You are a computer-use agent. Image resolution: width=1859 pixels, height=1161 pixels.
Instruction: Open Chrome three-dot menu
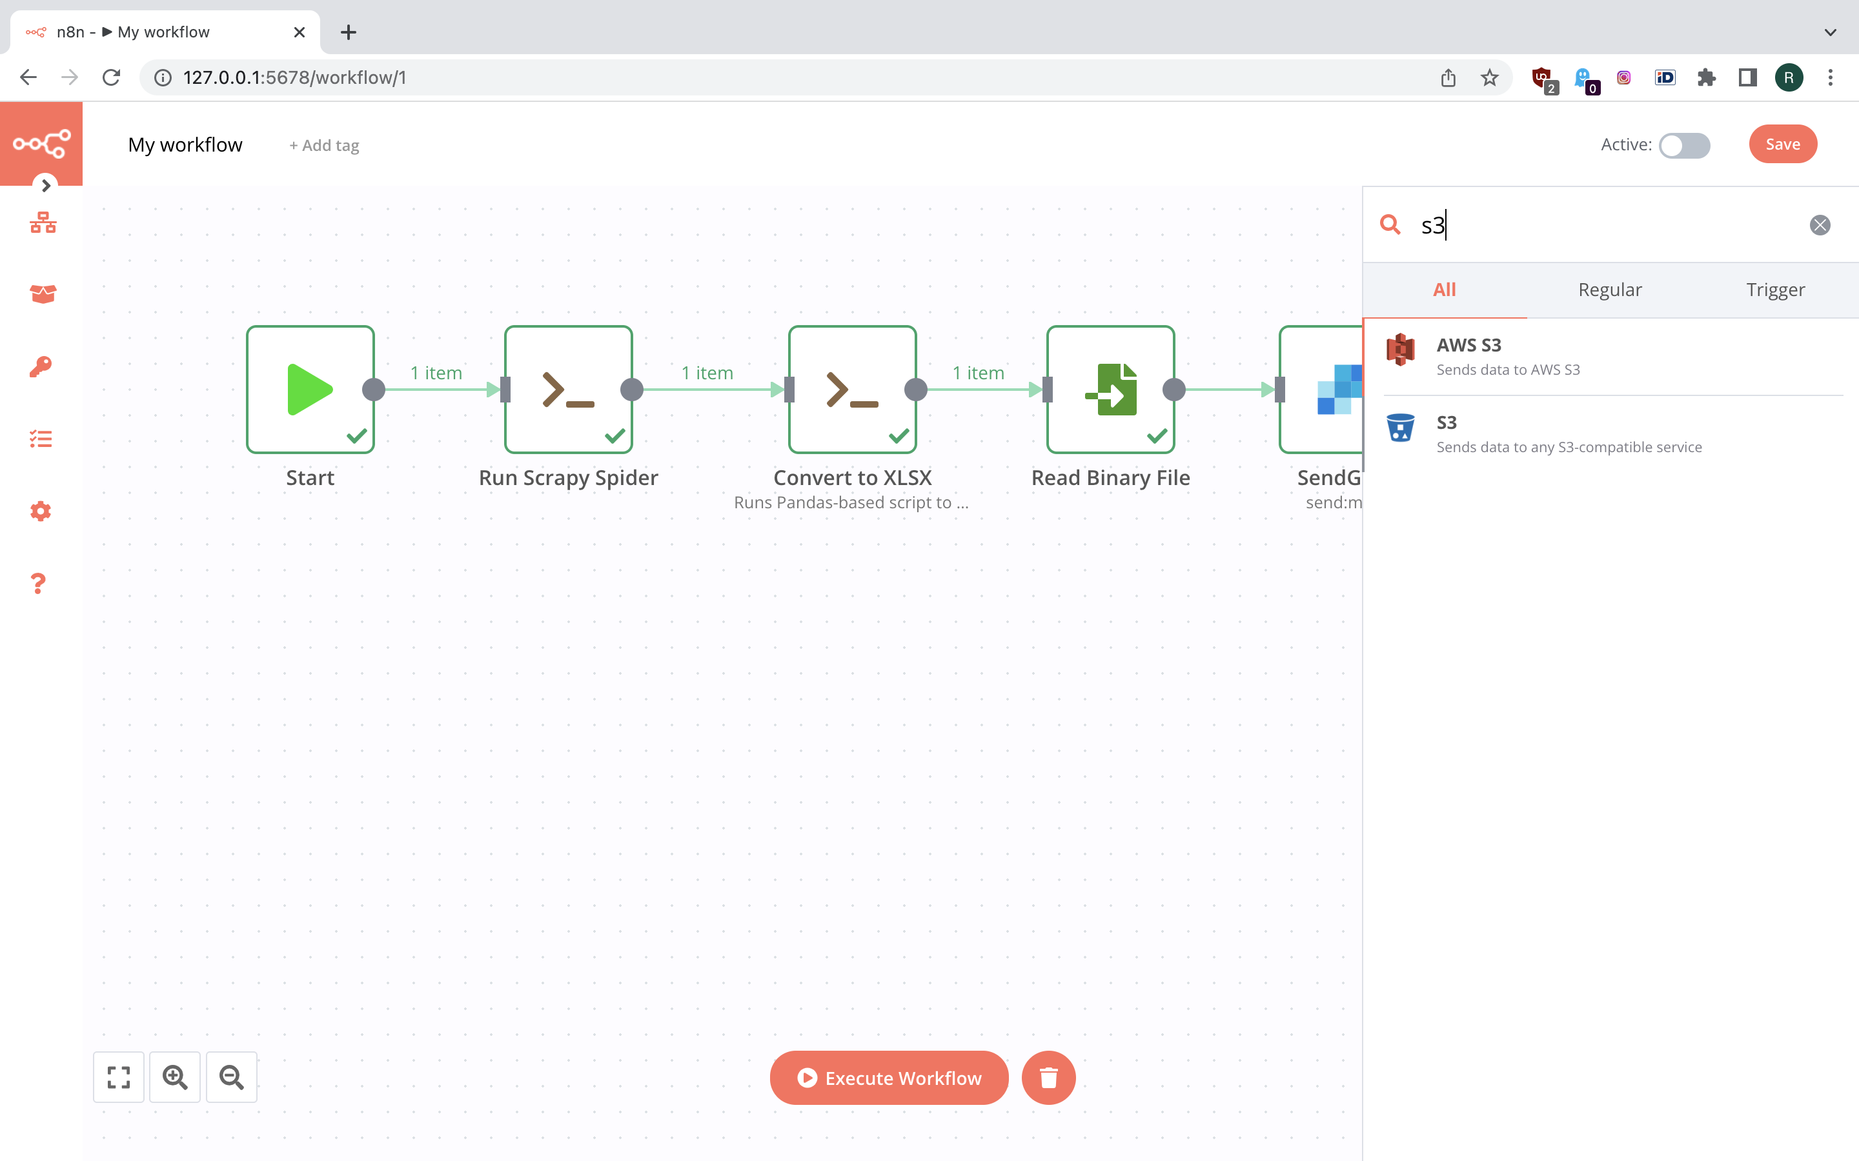point(1830,77)
